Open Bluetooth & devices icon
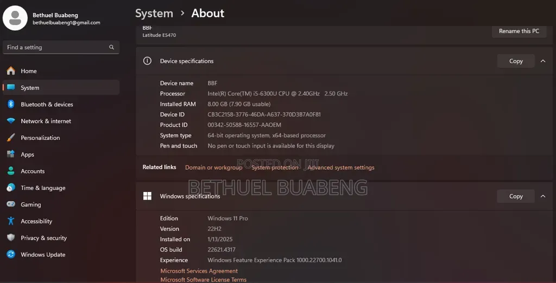The image size is (556, 283). pos(11,104)
